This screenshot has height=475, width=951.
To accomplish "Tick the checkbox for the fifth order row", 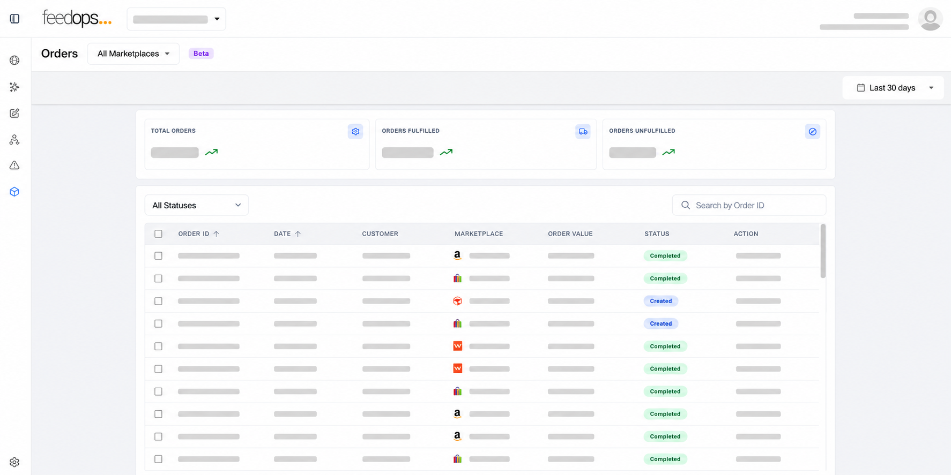I will pos(158,346).
